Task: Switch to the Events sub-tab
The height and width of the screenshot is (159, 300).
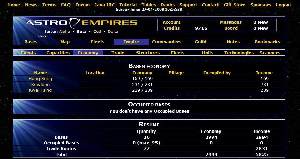Action: (28, 53)
